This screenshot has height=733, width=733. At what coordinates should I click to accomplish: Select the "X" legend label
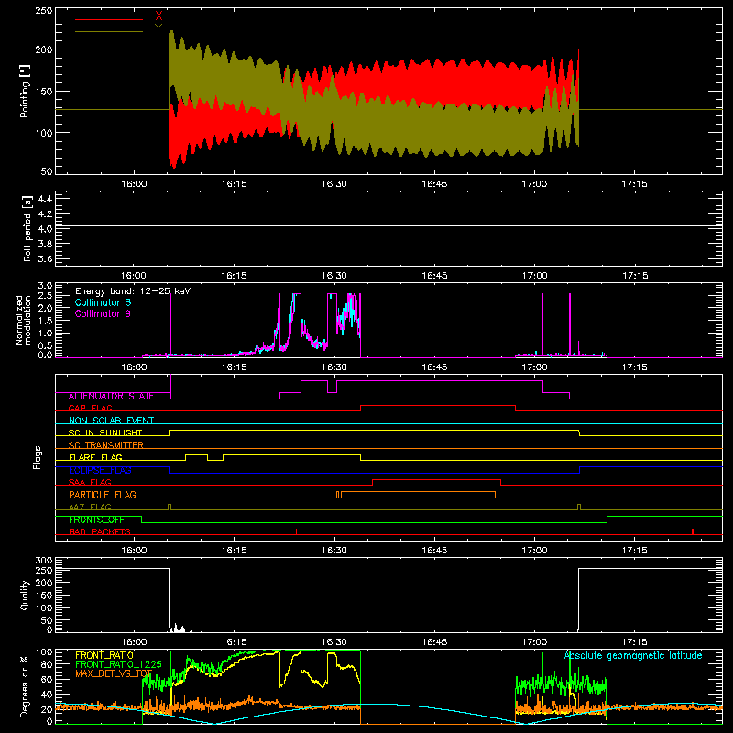159,16
